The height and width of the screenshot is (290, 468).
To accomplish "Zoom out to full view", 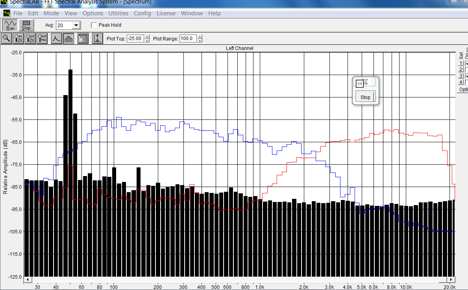I will point(42,39).
